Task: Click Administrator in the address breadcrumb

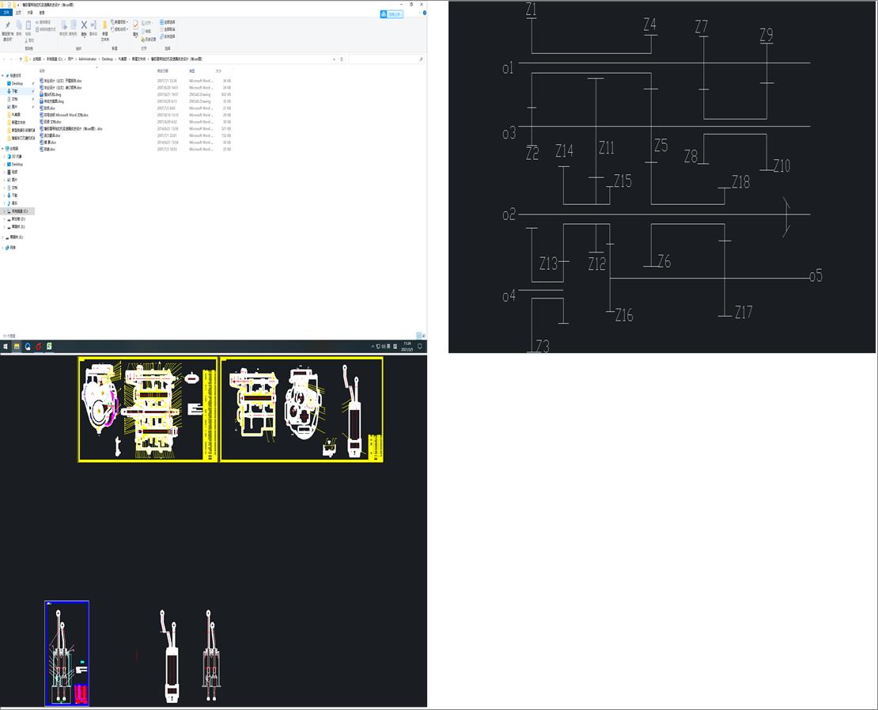Action: [x=87, y=59]
